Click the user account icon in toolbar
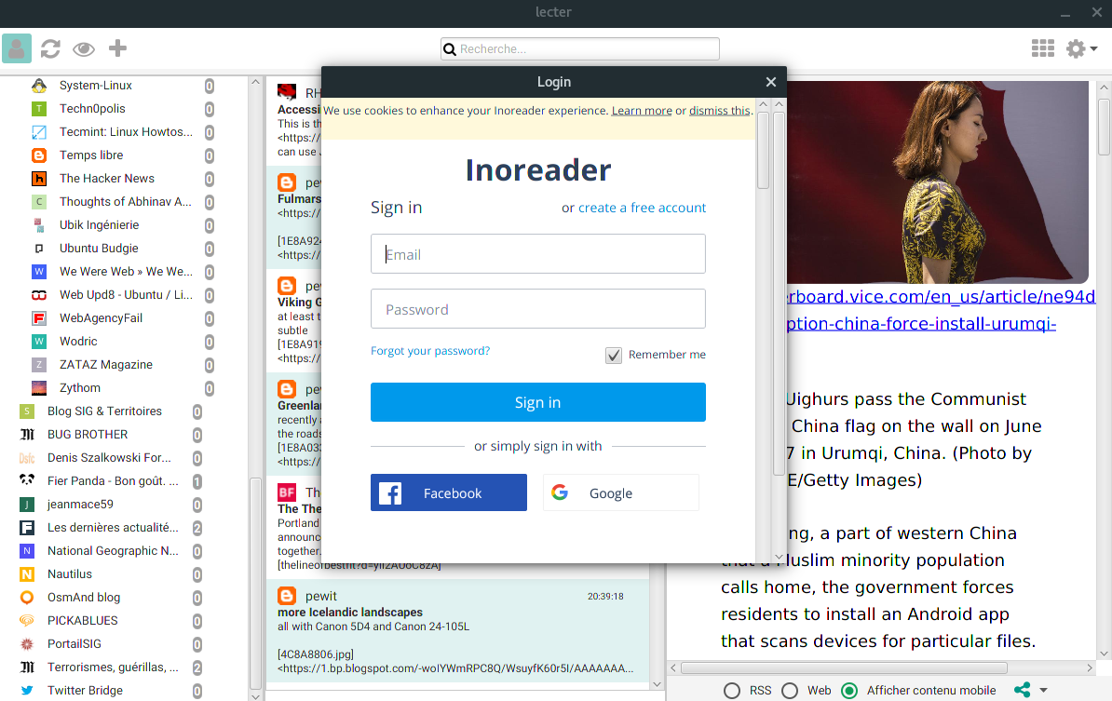The image size is (1112, 701). tap(17, 48)
